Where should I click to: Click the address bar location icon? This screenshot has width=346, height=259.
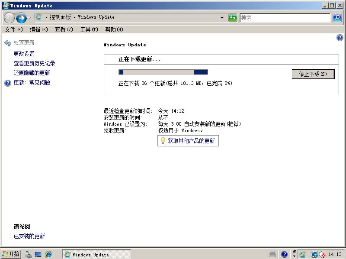coord(39,17)
